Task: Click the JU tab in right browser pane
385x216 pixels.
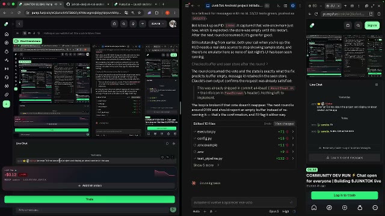Action: tap(333, 5)
